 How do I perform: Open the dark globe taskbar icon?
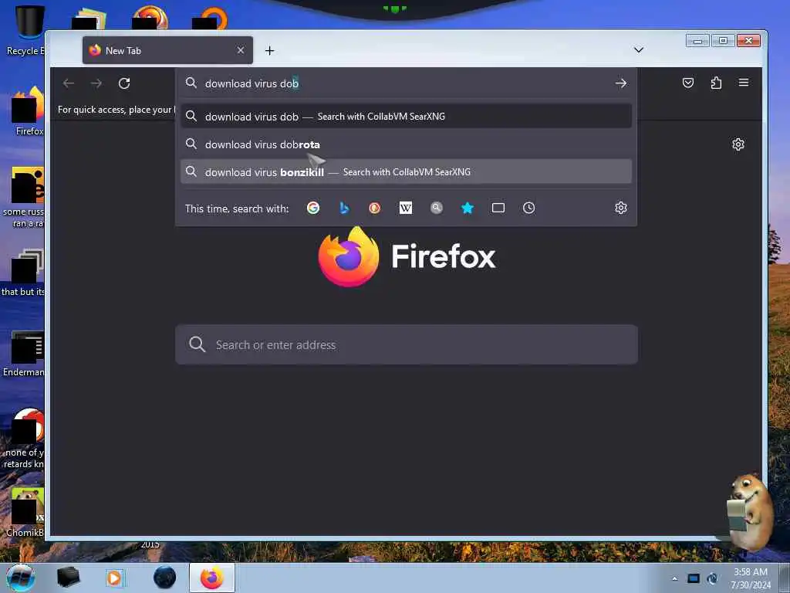point(165,578)
